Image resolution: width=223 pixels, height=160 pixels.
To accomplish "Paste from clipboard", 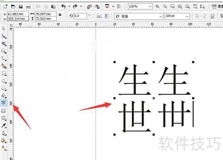I will coord(53,7).
